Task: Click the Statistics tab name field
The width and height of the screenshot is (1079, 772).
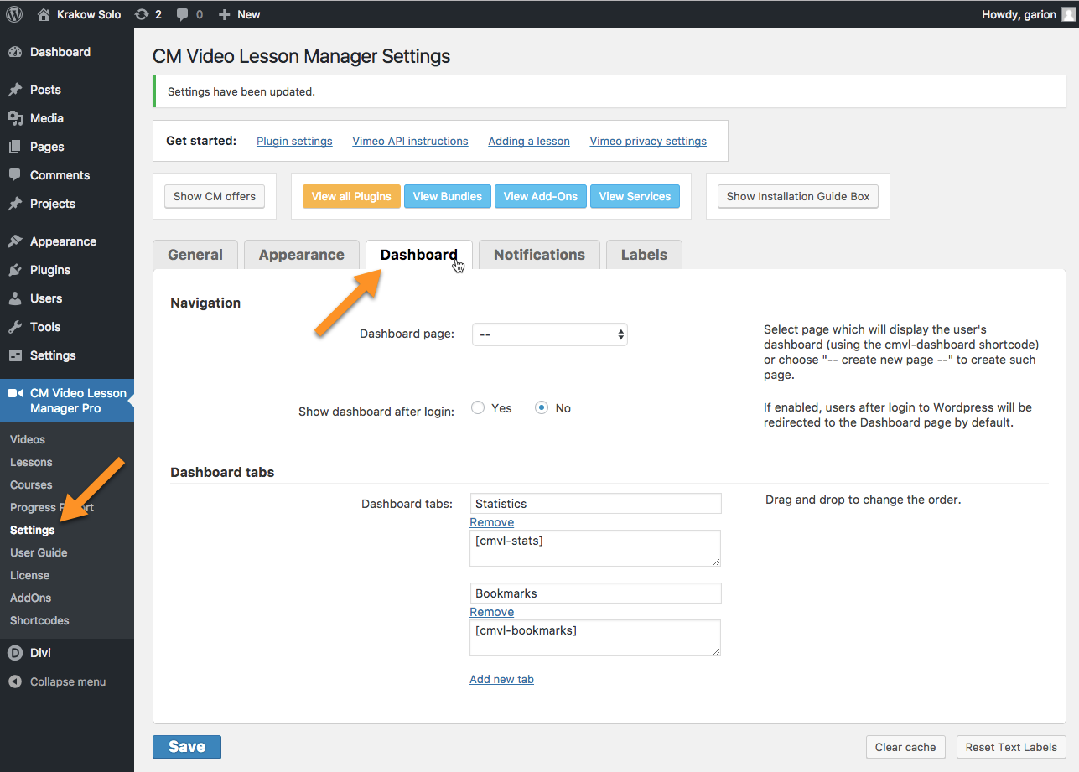Action: [x=595, y=504]
